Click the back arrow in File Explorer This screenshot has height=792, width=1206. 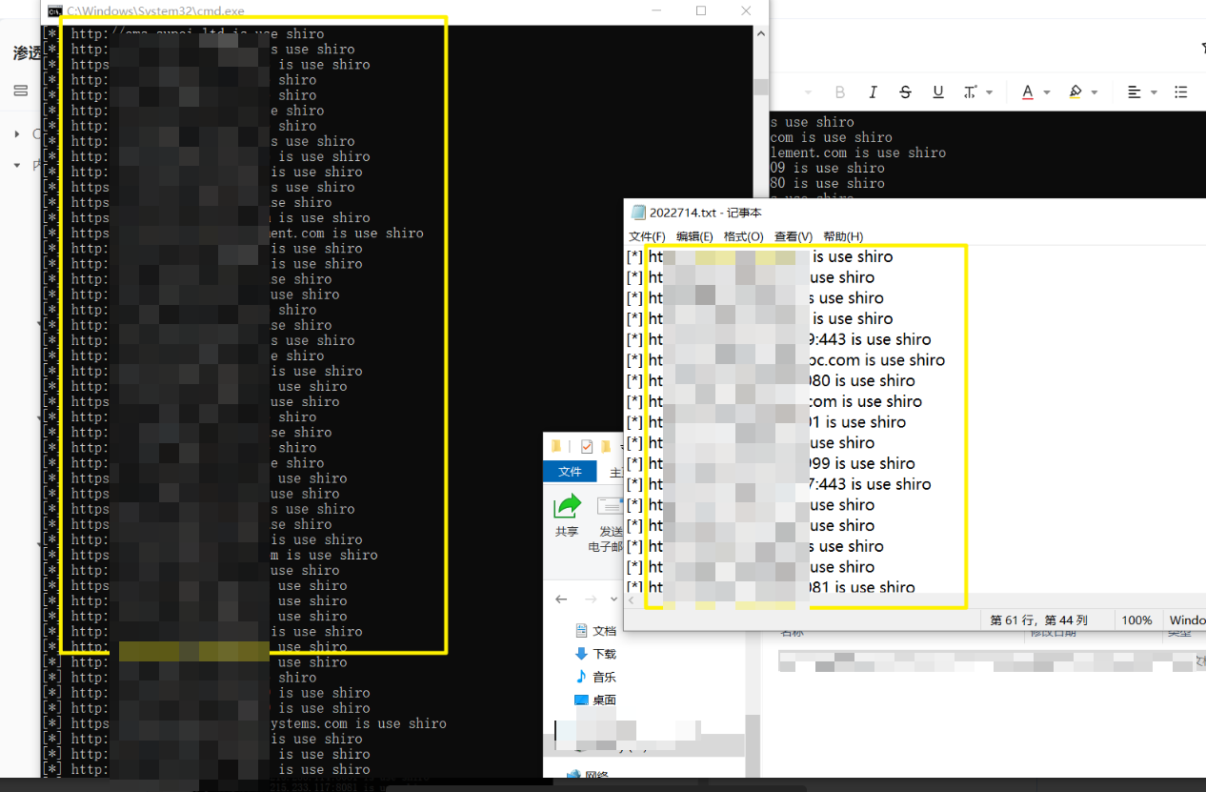(561, 599)
